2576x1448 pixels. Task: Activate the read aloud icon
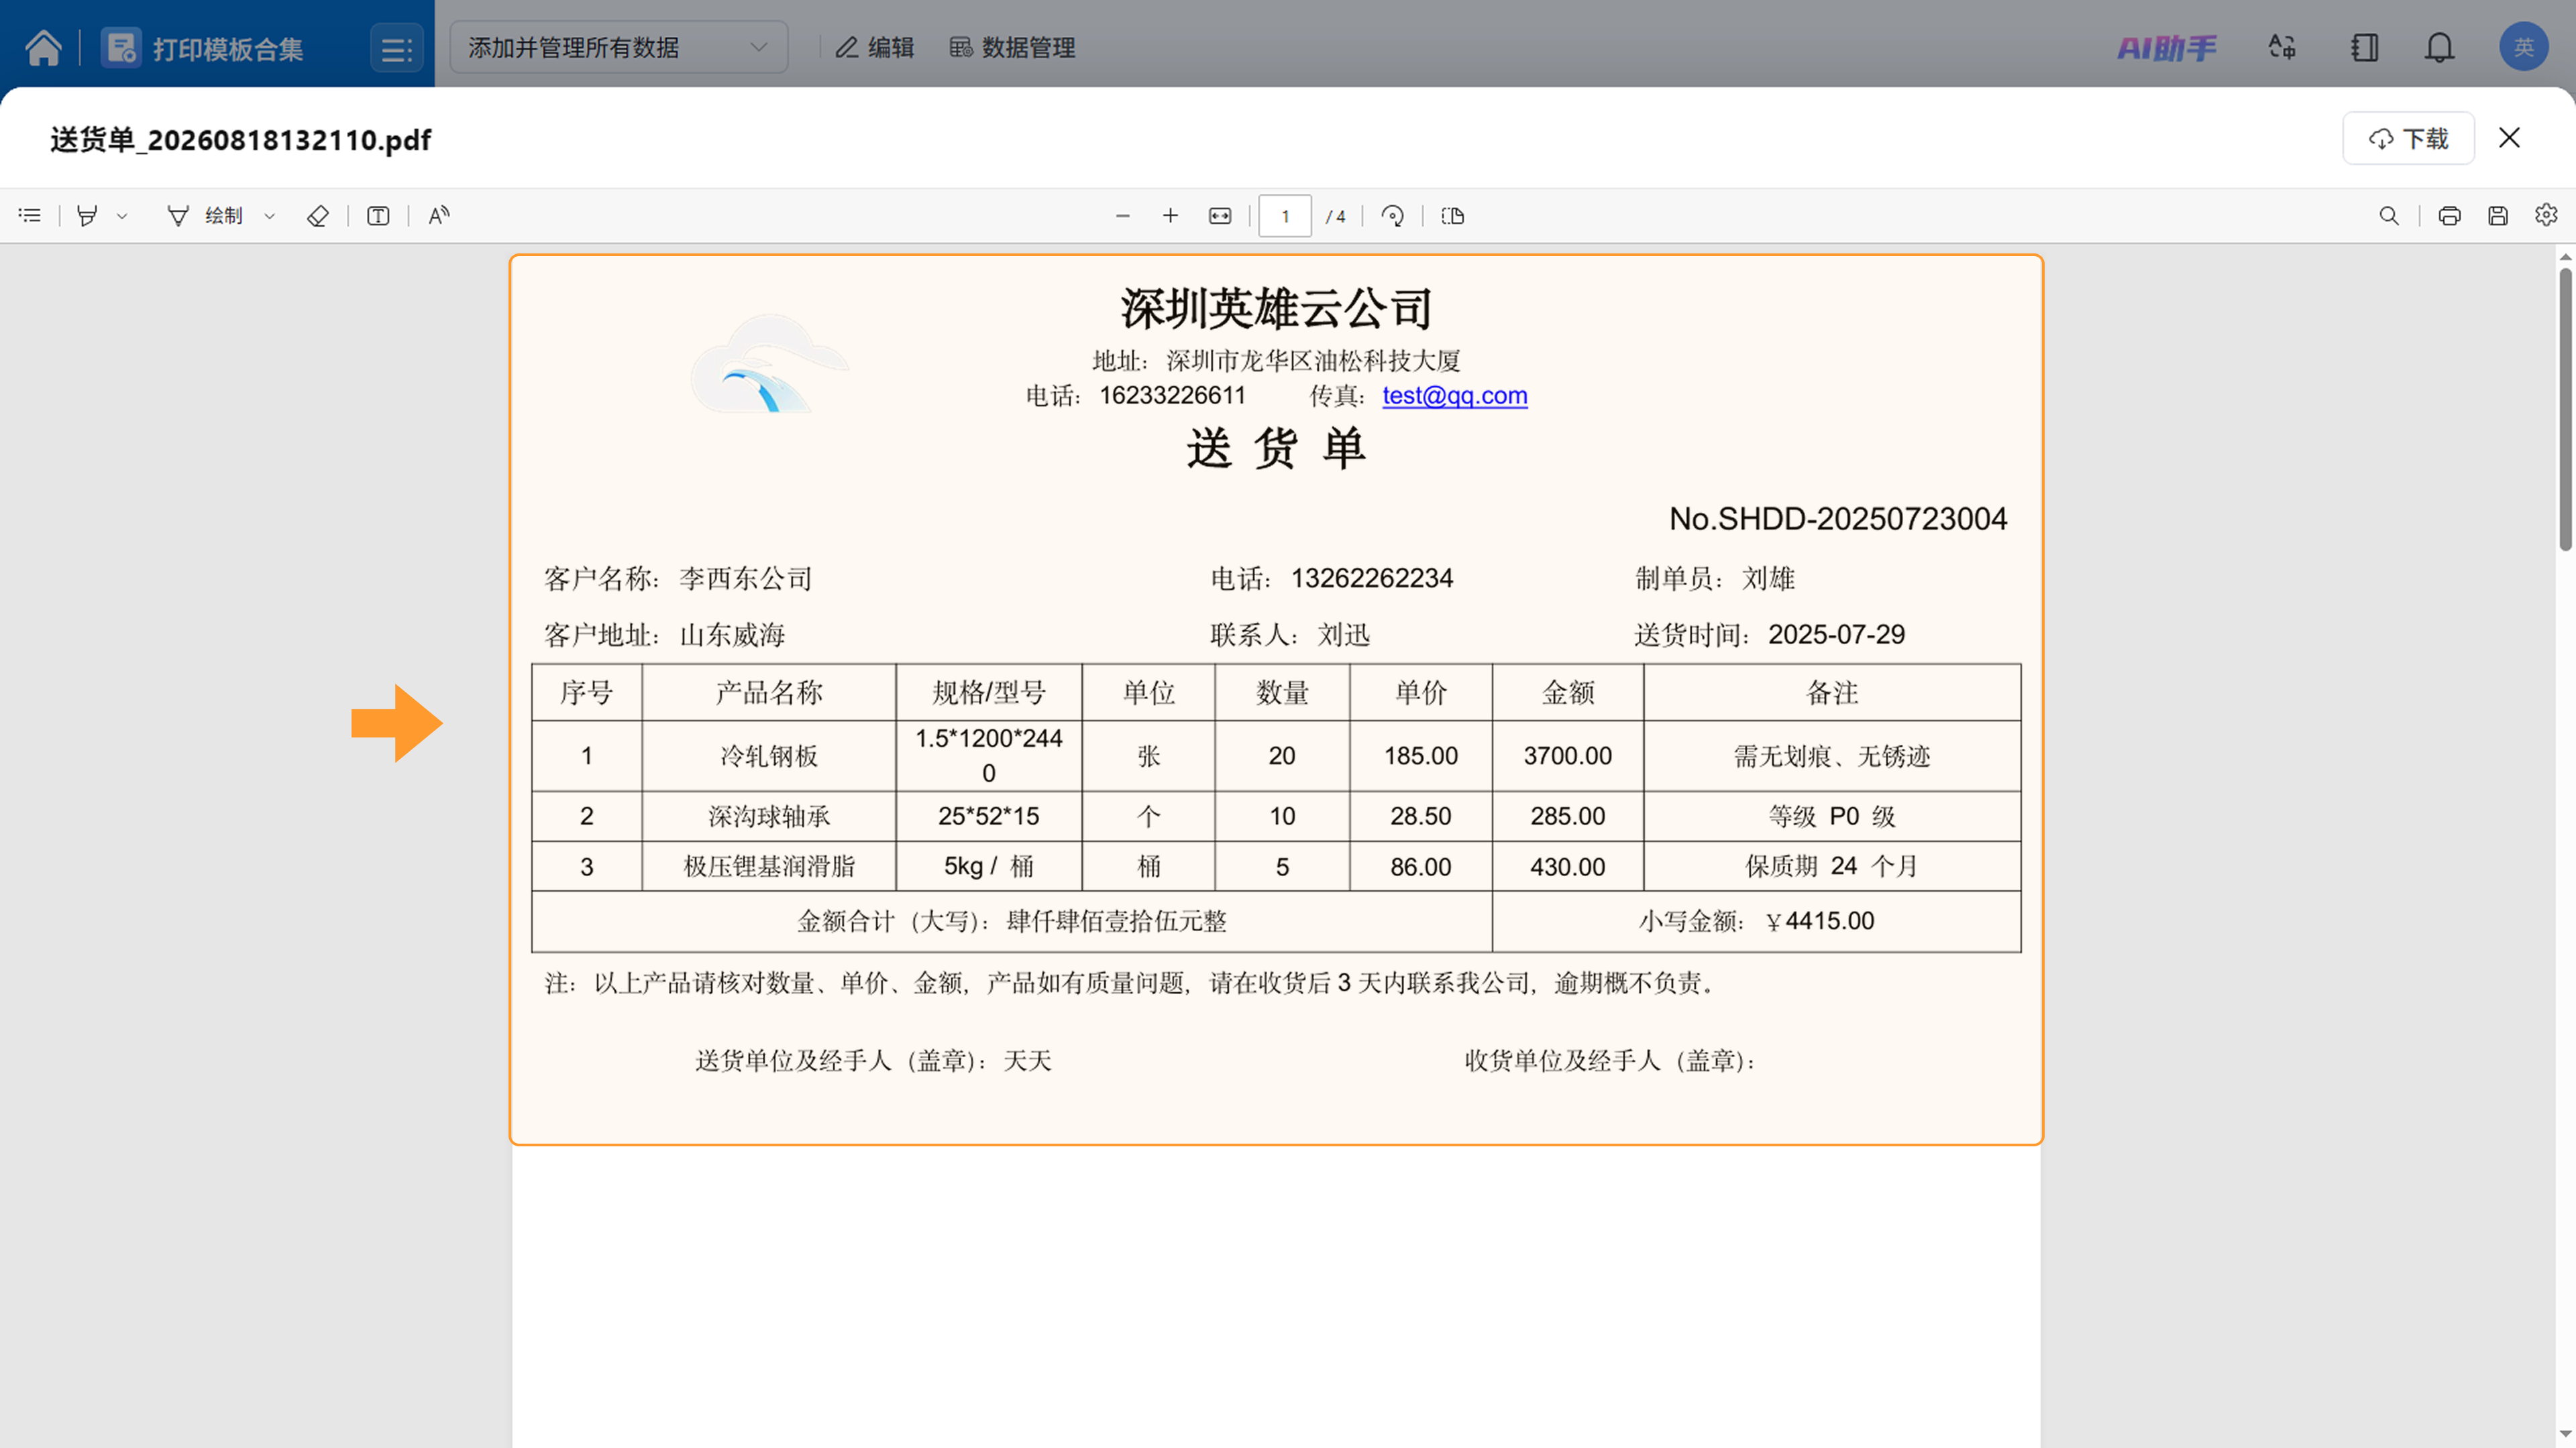(x=439, y=216)
